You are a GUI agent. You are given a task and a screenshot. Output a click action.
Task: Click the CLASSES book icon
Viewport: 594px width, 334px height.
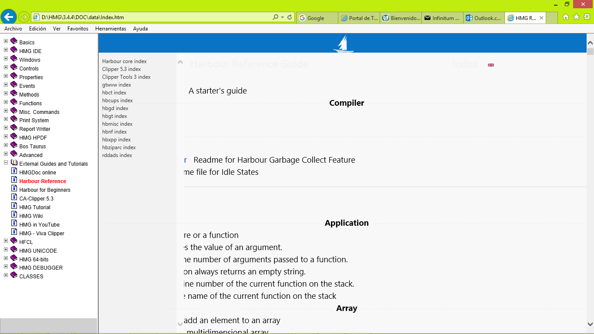click(14, 275)
